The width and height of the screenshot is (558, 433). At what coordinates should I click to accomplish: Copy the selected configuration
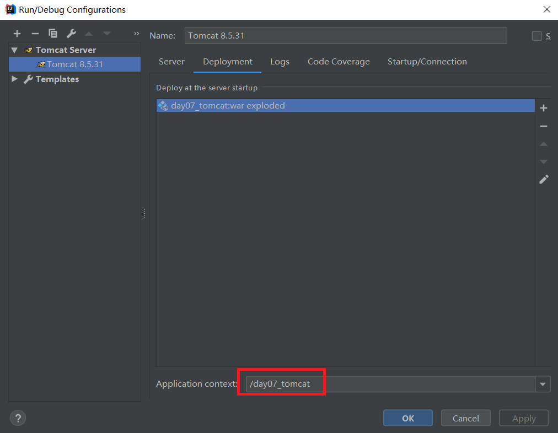pyautogui.click(x=53, y=34)
